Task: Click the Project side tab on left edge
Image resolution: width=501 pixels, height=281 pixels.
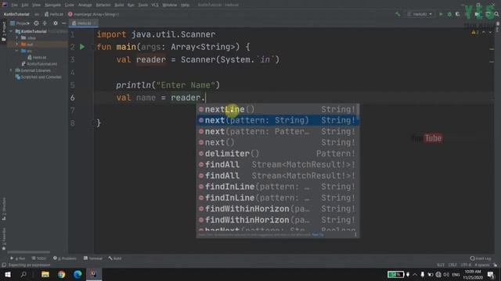Action: pyautogui.click(x=4, y=31)
